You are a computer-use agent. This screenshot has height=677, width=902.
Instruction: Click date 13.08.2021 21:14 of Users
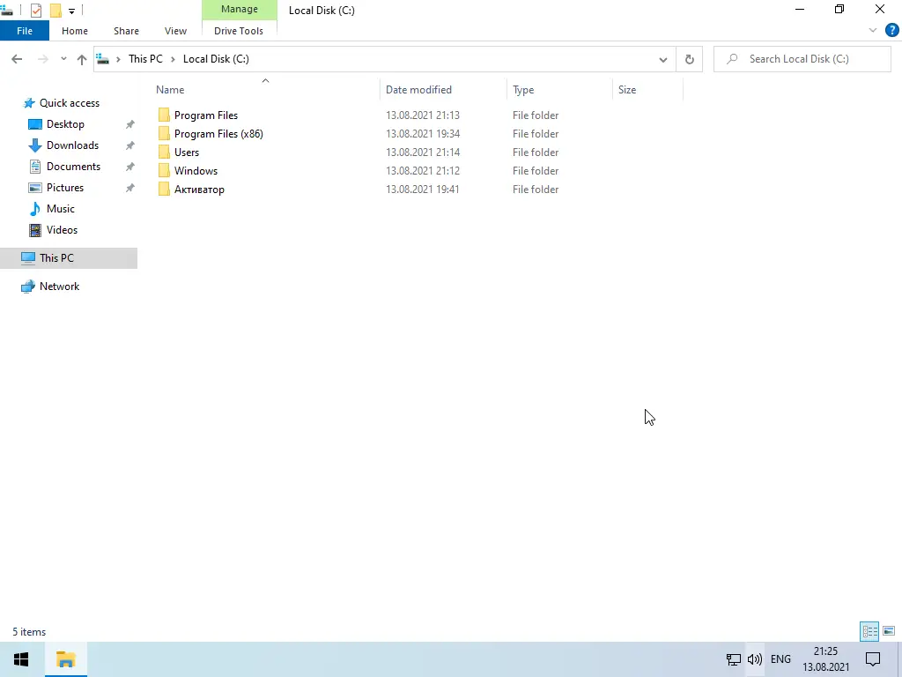click(x=422, y=152)
